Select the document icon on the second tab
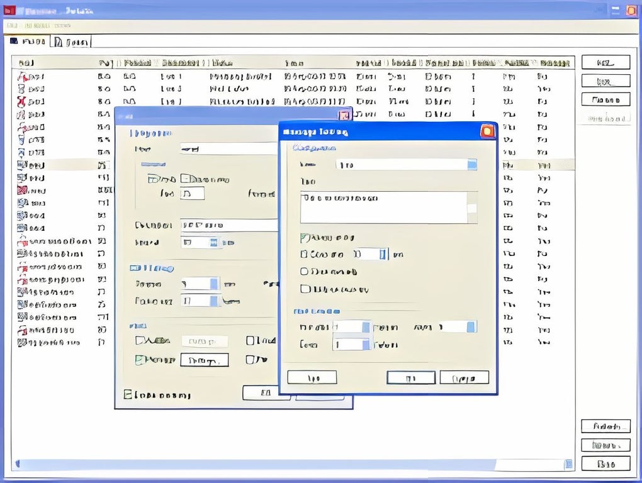The height and width of the screenshot is (483, 642). click(x=59, y=41)
